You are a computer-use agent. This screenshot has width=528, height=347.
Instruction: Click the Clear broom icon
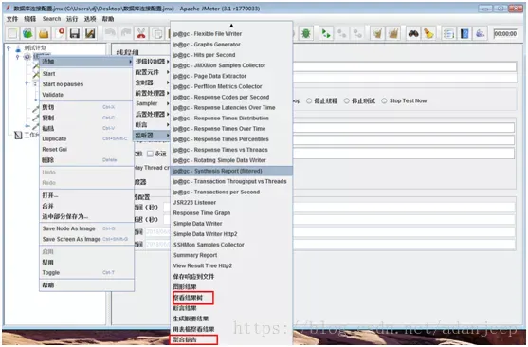377,33
